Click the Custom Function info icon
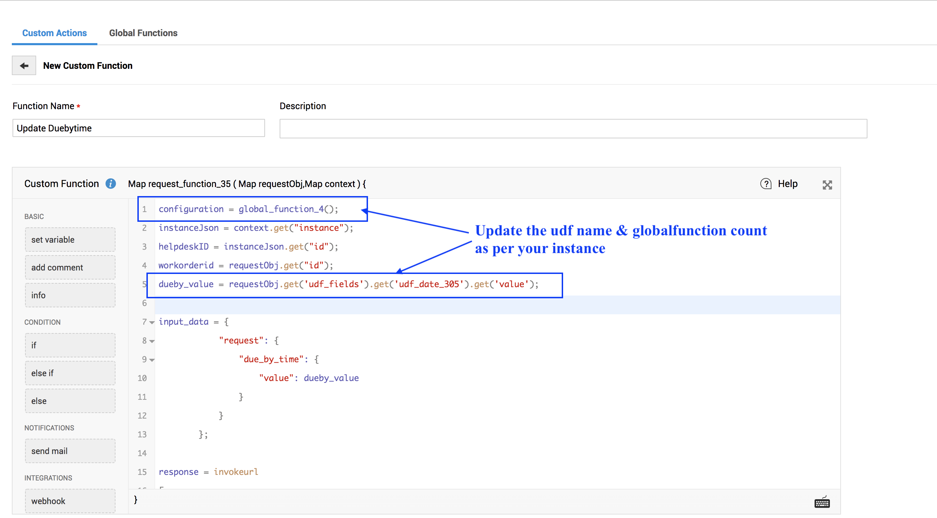Viewport: 937px width, 518px height. (x=111, y=184)
